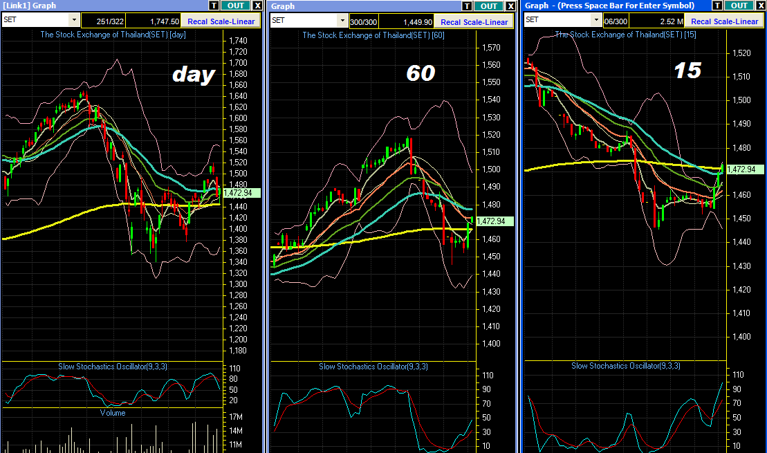Click the 1,180 axis label in day chart
The image size is (767, 453).
[x=238, y=350]
